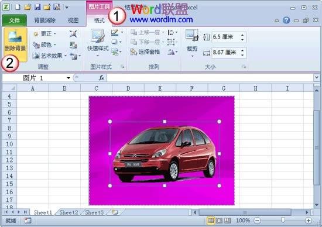Select column H header
Image resolution: width=322 pixels, height=227 pixels.
click(x=255, y=88)
